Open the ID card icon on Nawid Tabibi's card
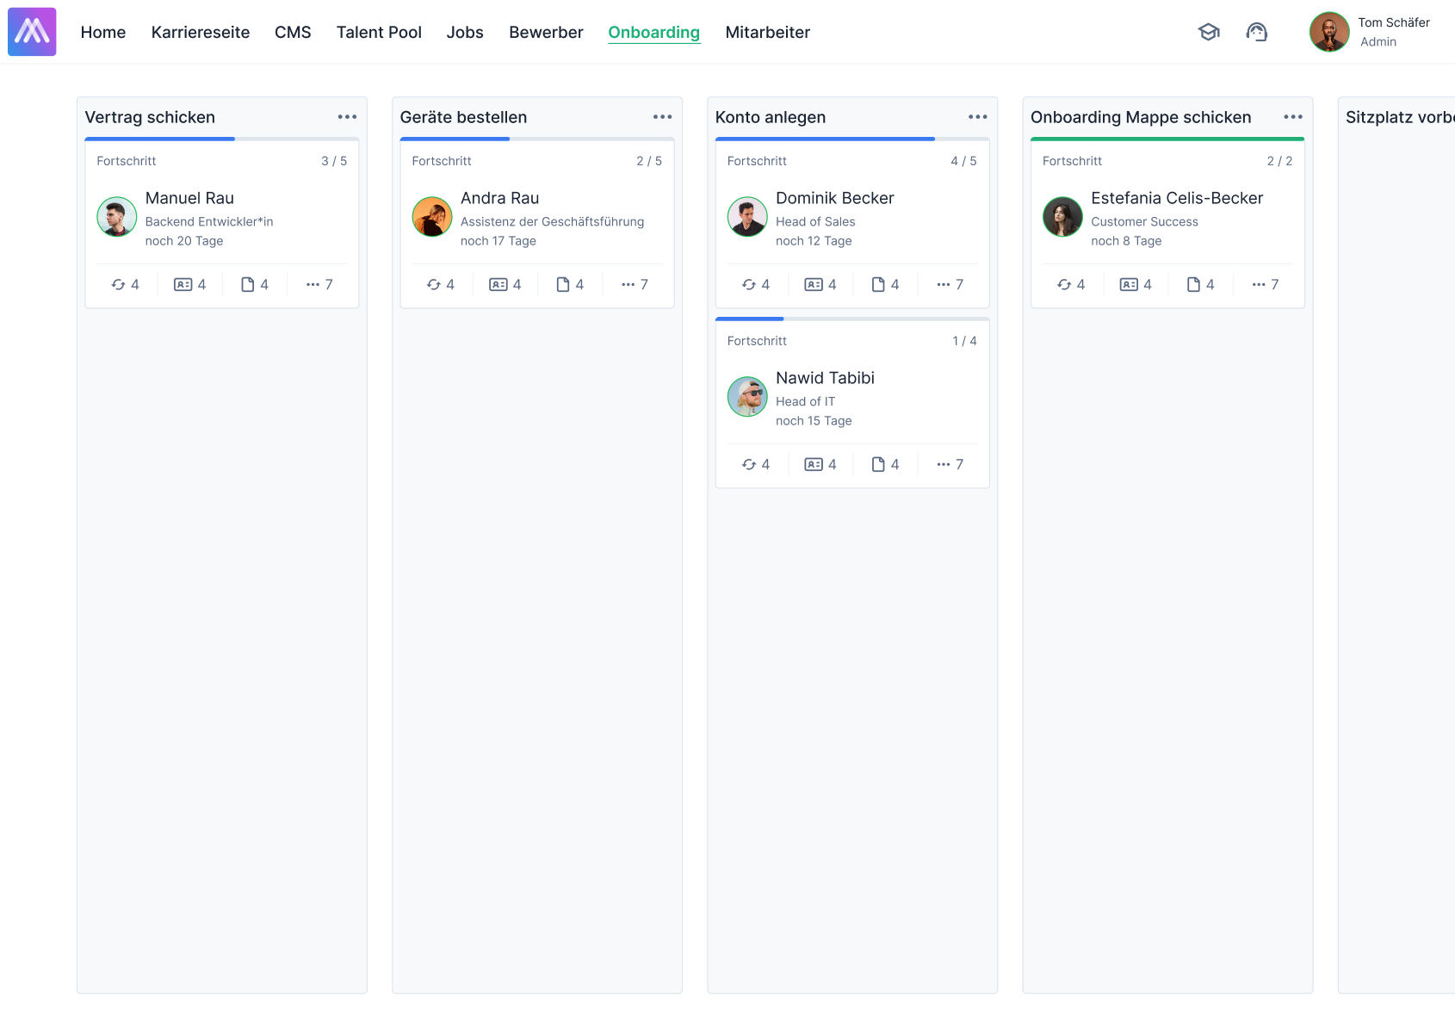 tap(814, 464)
